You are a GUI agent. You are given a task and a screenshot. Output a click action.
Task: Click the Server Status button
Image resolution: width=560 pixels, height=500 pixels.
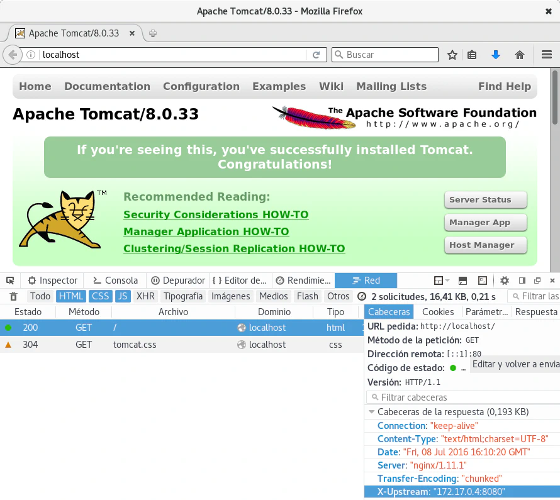coord(485,200)
